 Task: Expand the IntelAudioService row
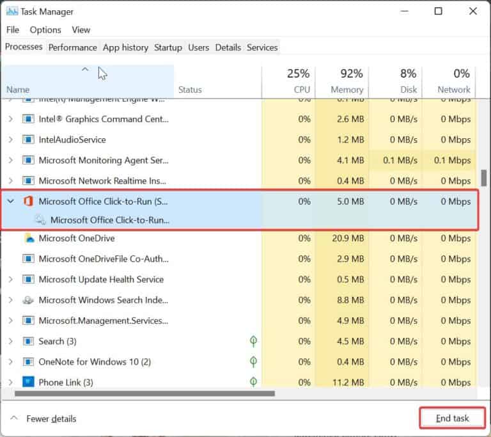[11, 139]
